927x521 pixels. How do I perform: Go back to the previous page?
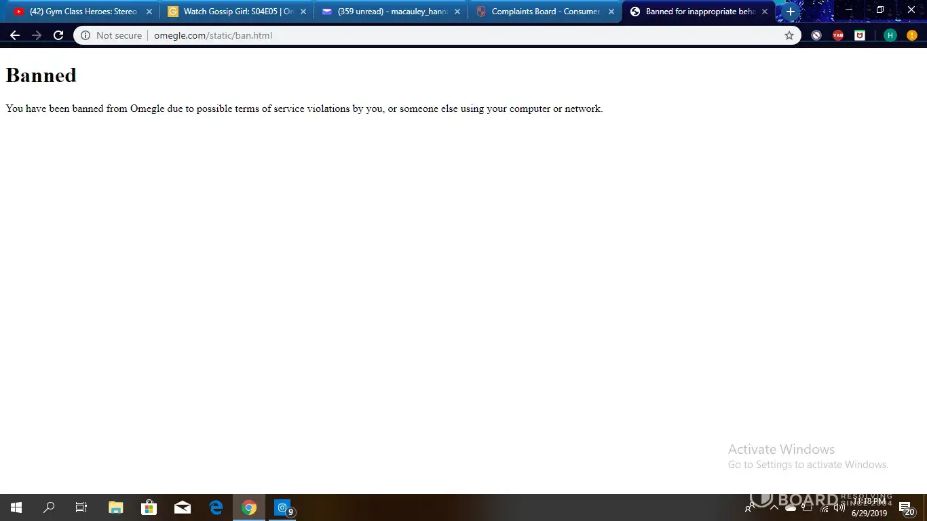pos(15,35)
